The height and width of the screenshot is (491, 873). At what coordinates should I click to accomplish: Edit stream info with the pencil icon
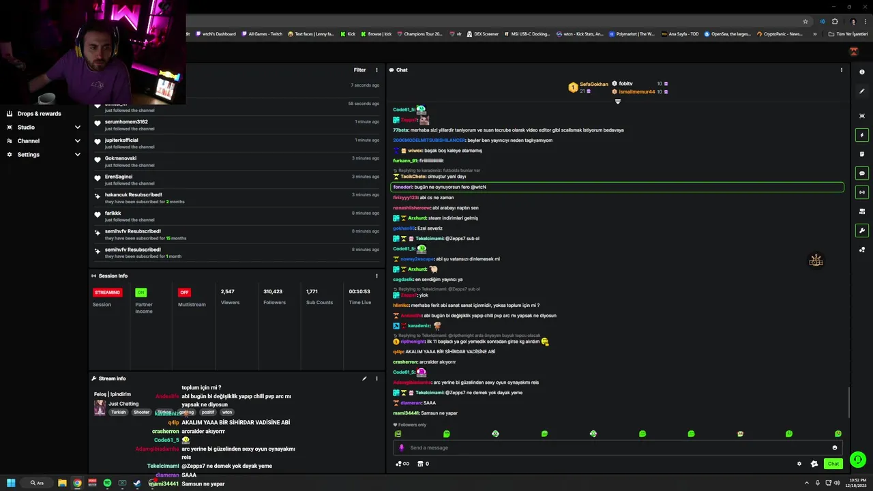coord(364,378)
